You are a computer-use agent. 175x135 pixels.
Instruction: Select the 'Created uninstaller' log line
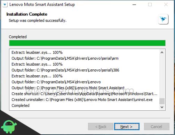click(x=82, y=100)
